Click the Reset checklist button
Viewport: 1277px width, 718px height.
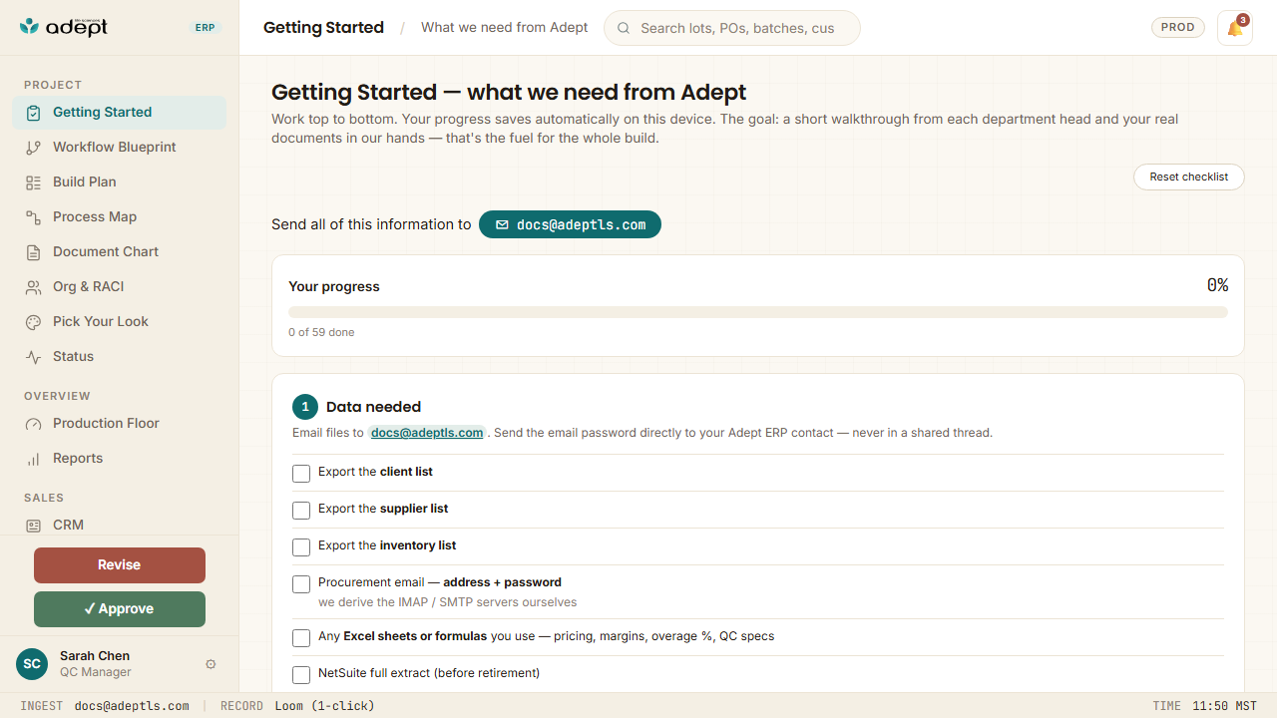pyautogui.click(x=1188, y=177)
